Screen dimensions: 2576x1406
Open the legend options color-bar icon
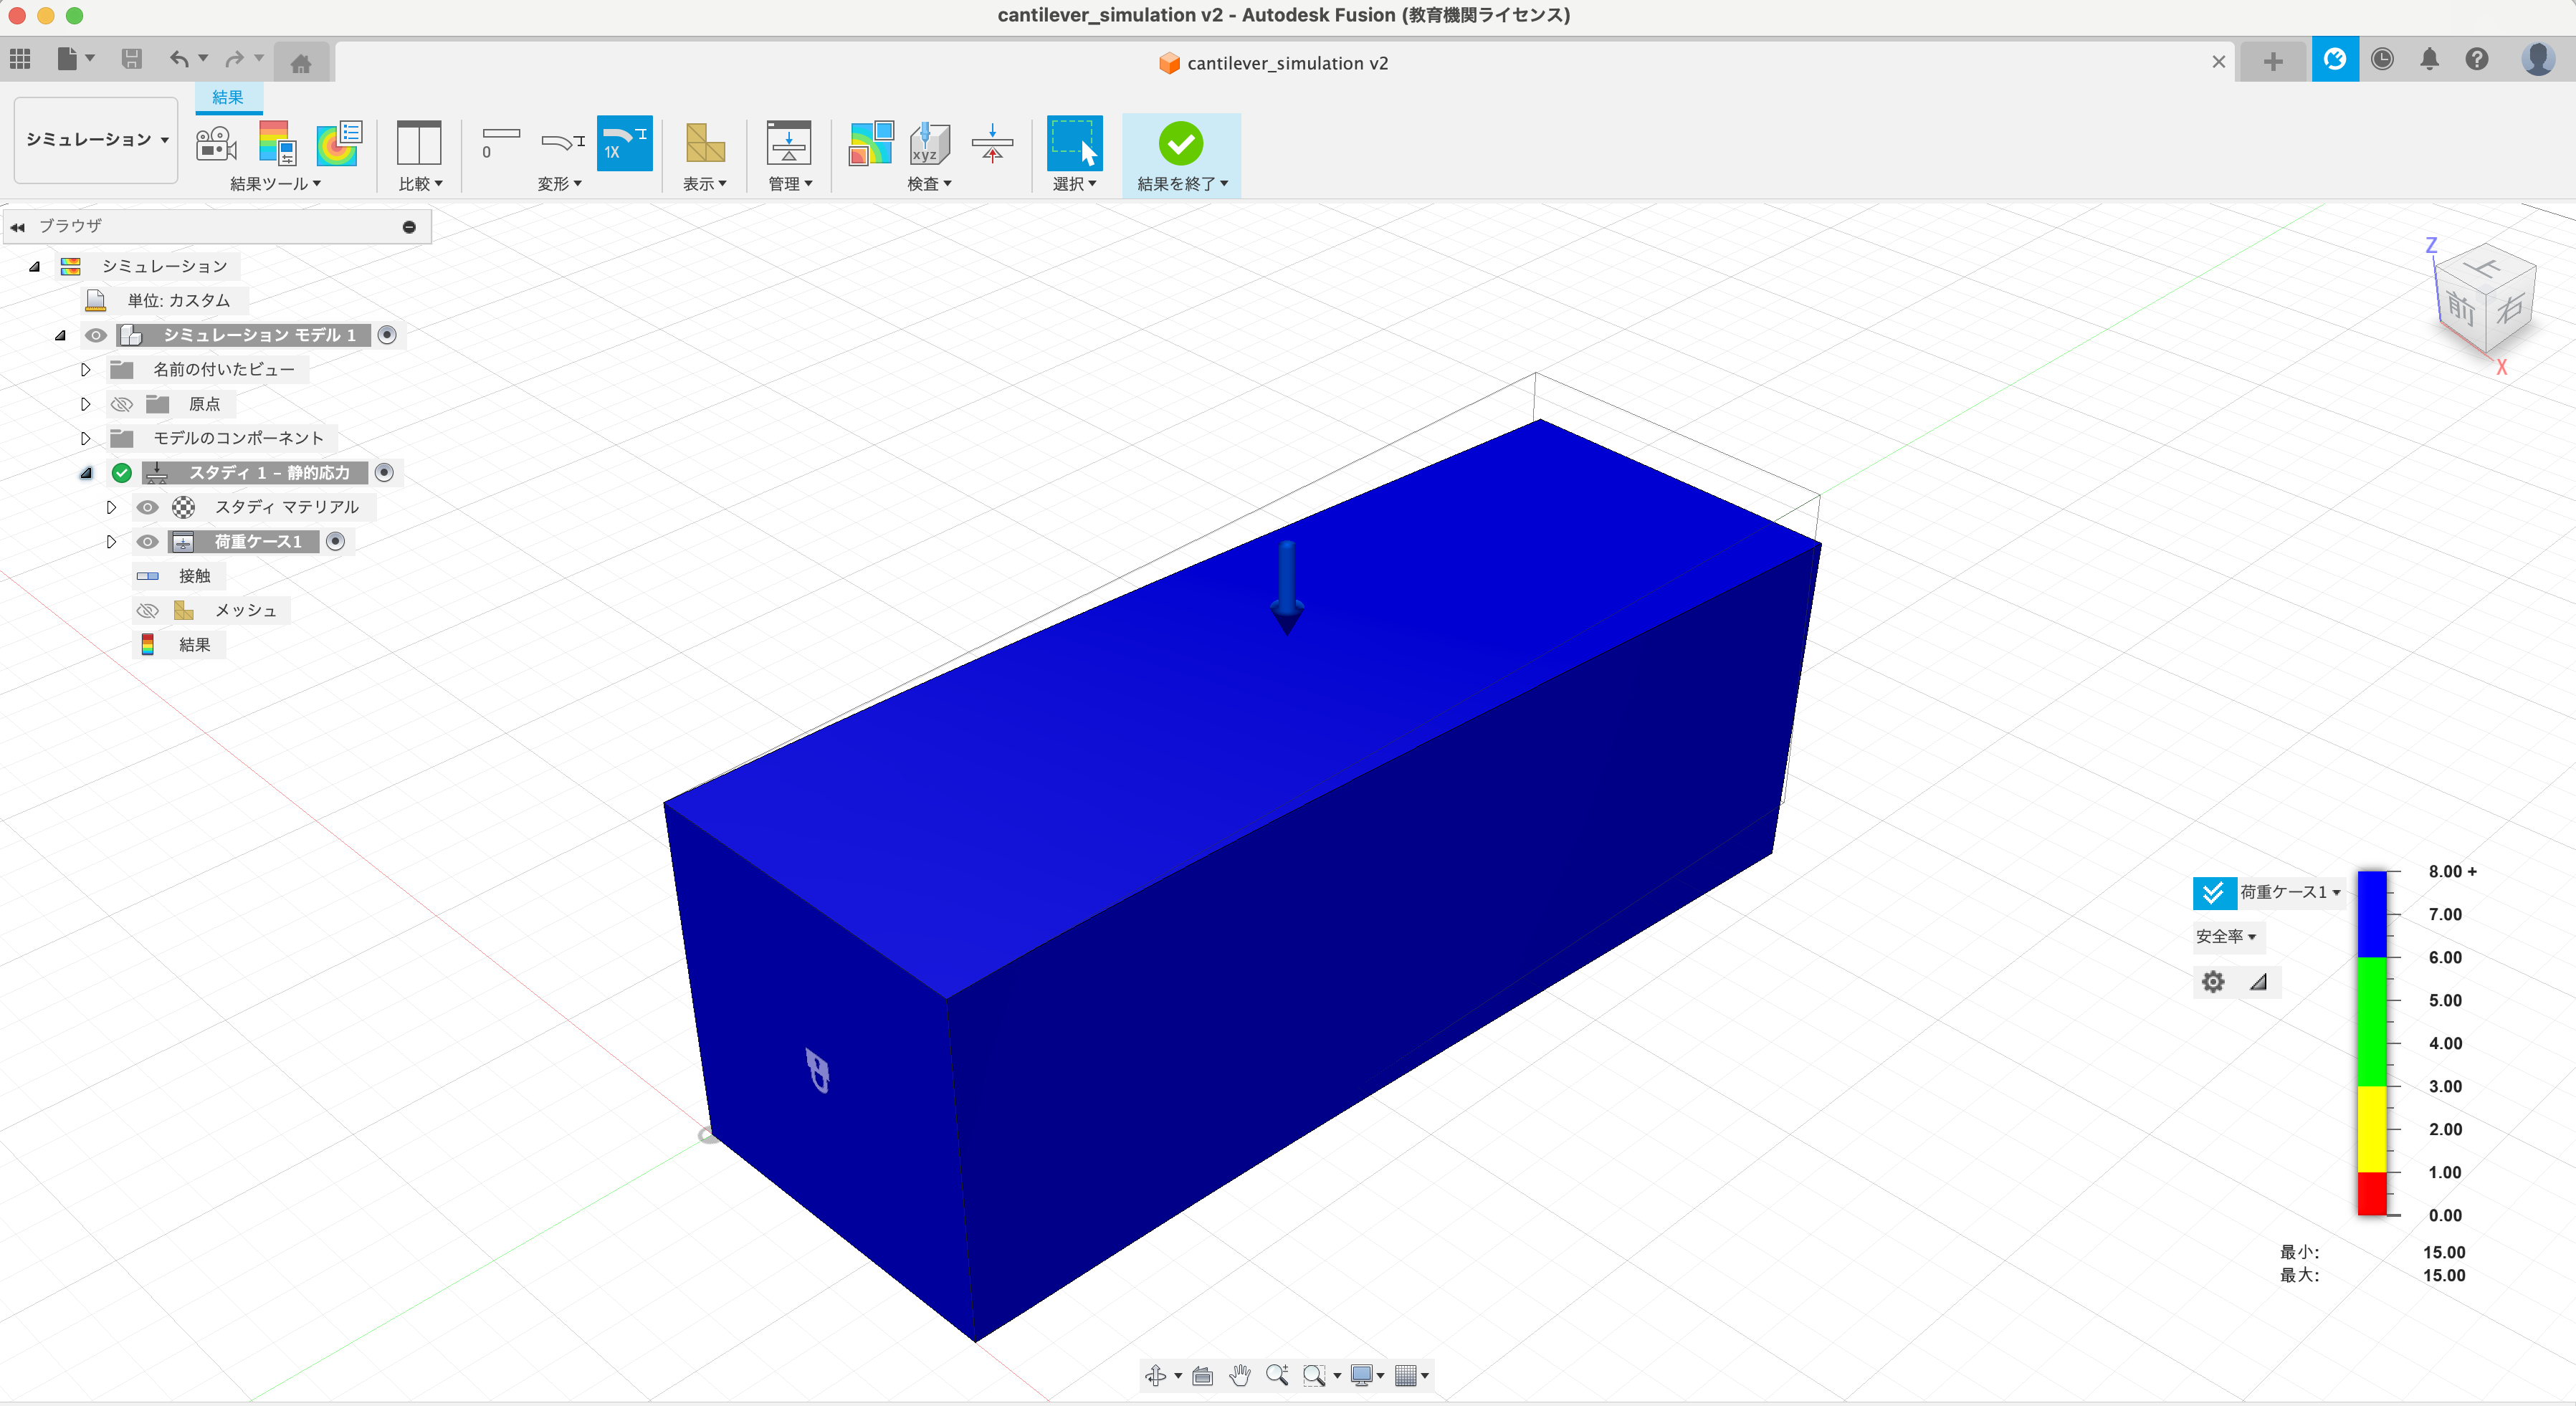point(277,144)
